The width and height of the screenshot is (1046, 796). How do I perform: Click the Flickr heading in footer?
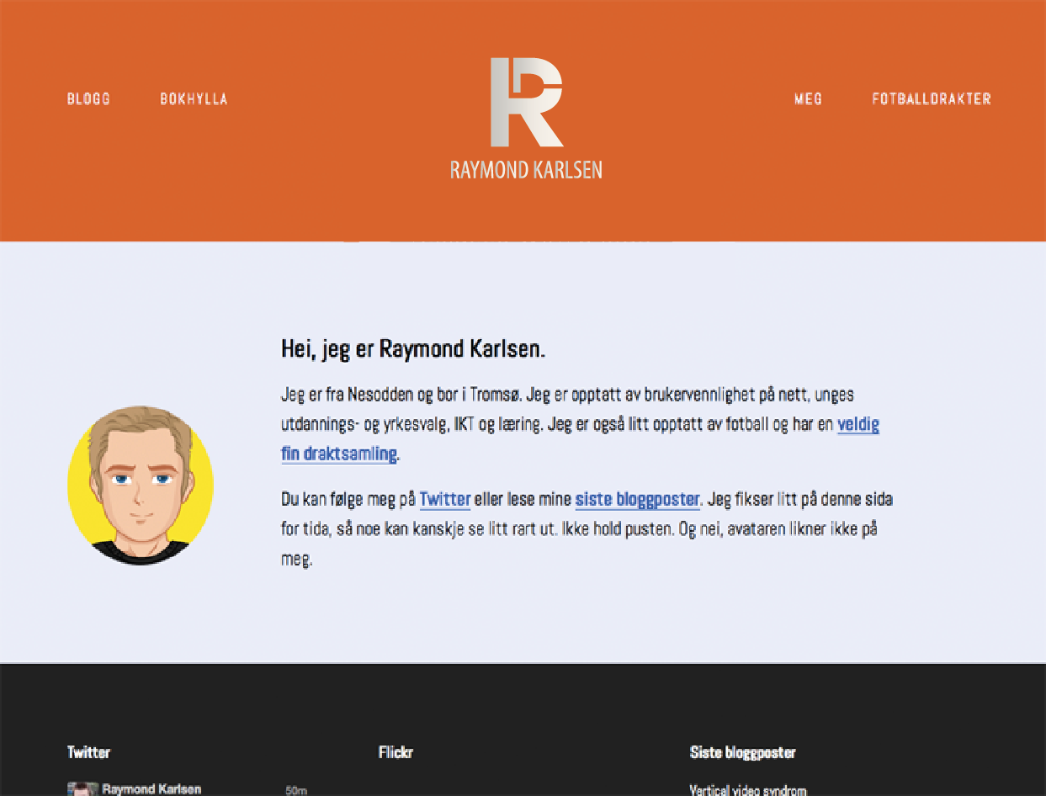pos(396,752)
